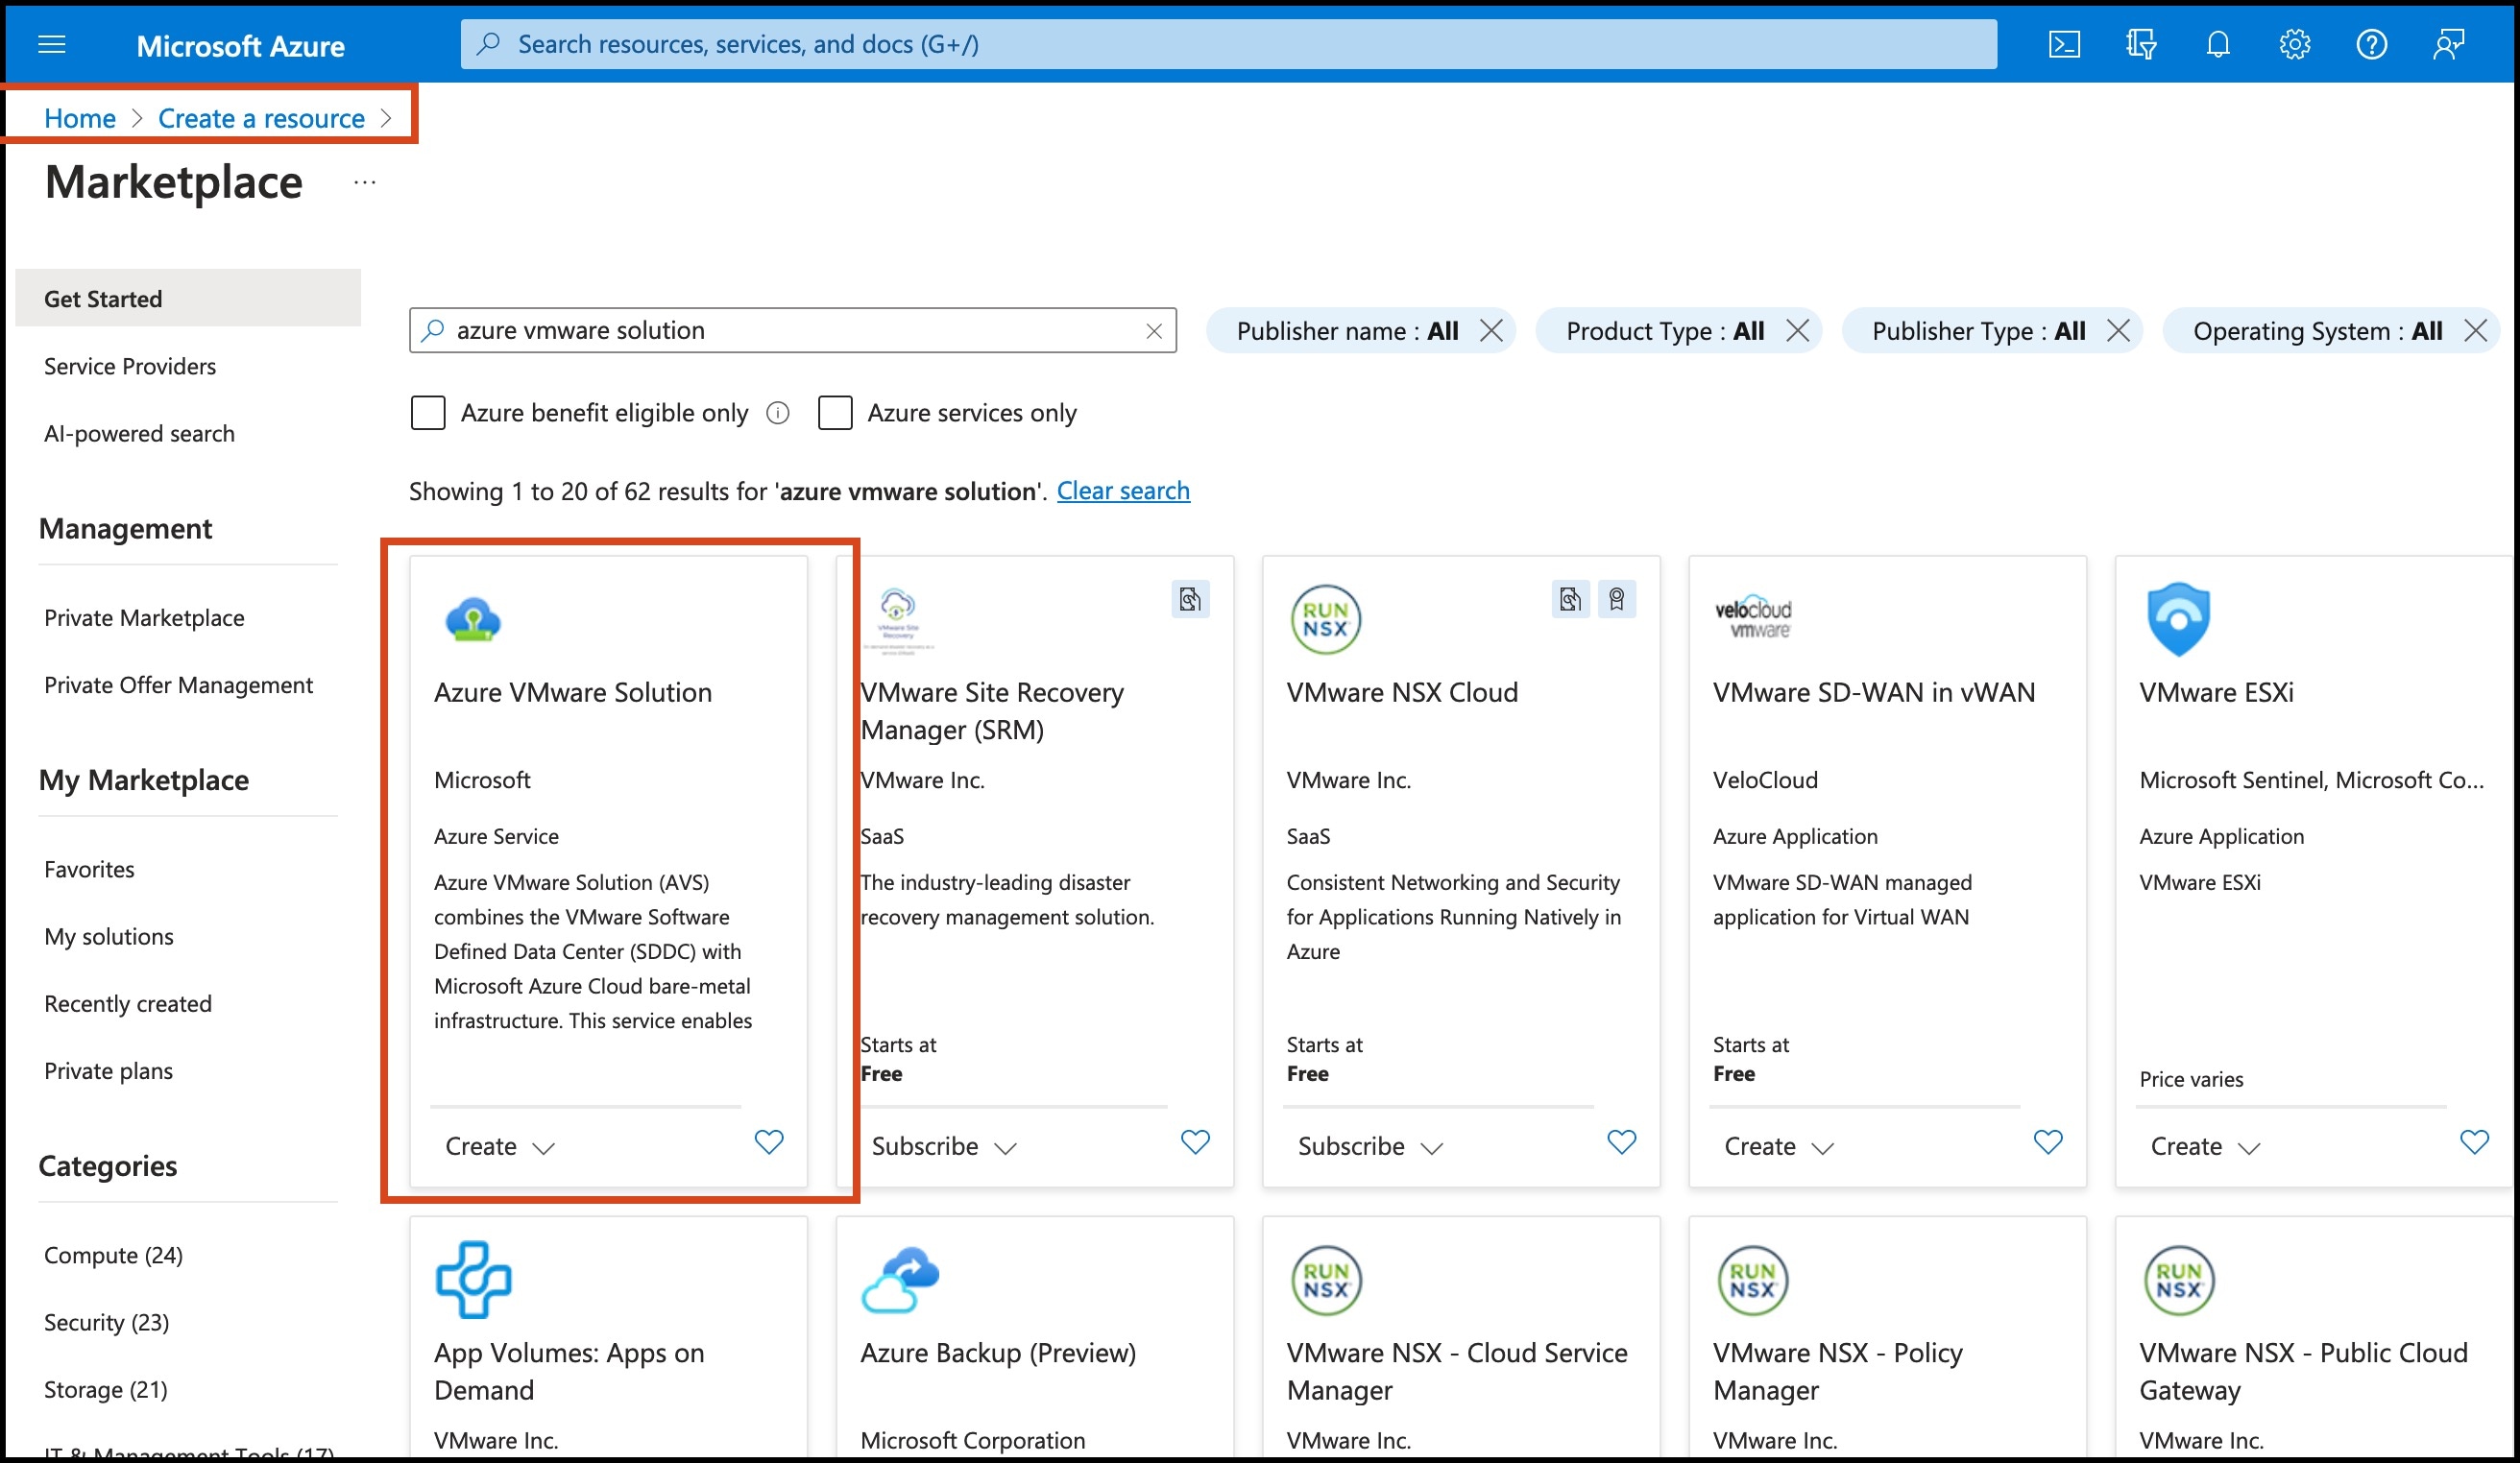Favorite Azure VMware Solution using heart toggle

768,1142
